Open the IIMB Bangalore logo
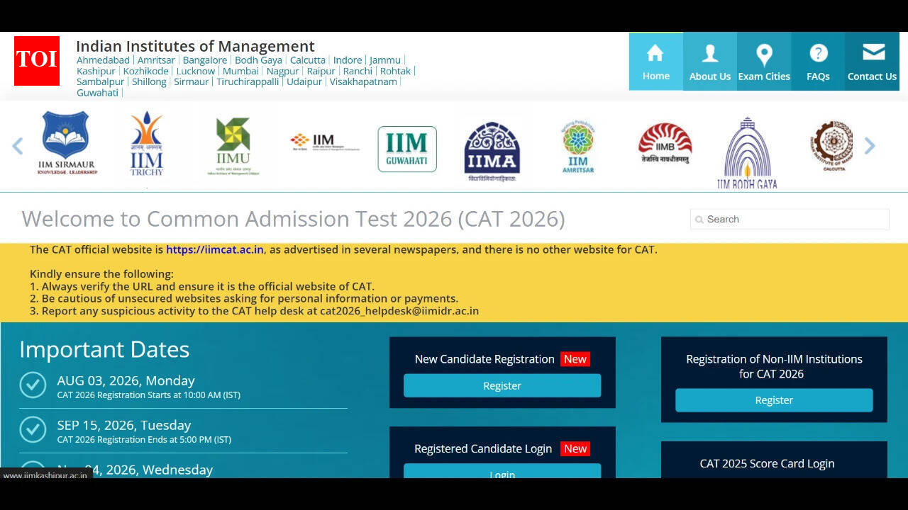 pos(665,143)
